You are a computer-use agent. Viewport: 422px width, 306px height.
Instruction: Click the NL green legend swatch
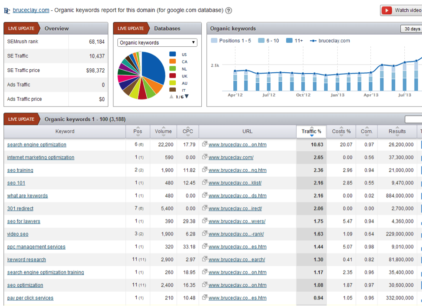173,69
